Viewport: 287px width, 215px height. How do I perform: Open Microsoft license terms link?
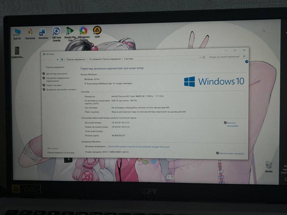point(138,147)
